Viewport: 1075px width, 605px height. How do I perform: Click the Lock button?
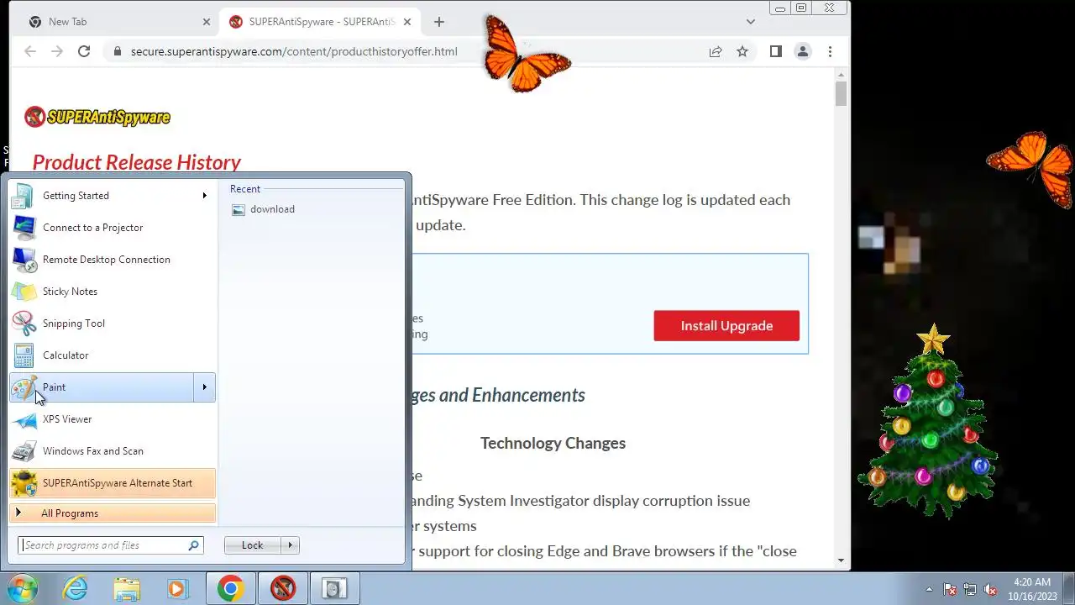click(252, 545)
